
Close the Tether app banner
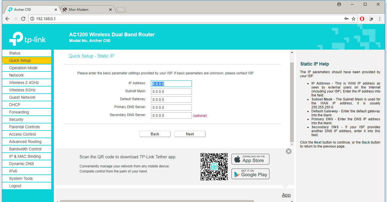(289, 151)
